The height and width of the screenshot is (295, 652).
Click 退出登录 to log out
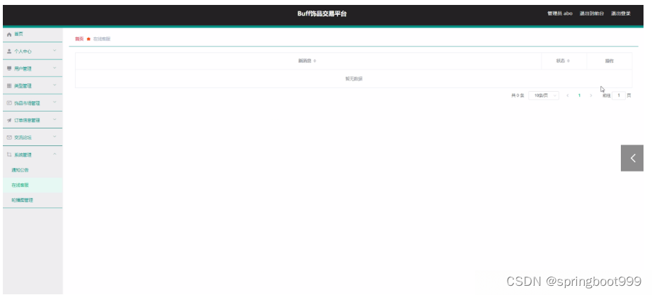(x=621, y=13)
